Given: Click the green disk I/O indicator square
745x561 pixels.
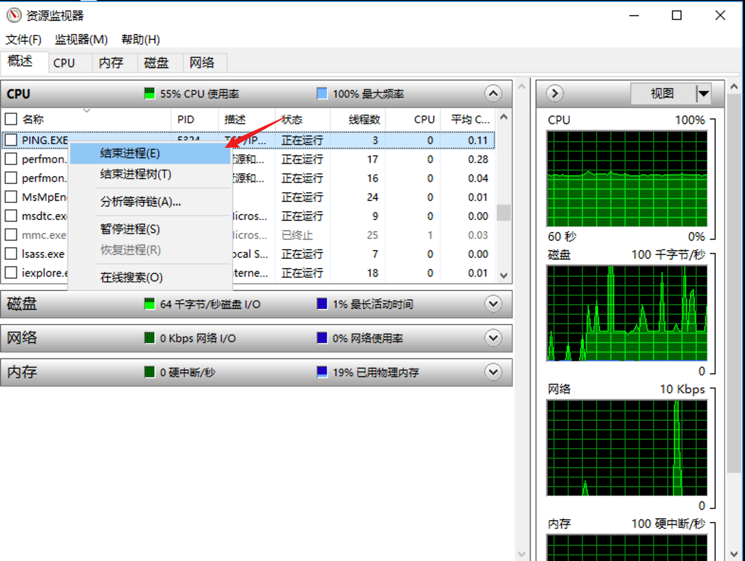Looking at the screenshot, I should [x=149, y=304].
